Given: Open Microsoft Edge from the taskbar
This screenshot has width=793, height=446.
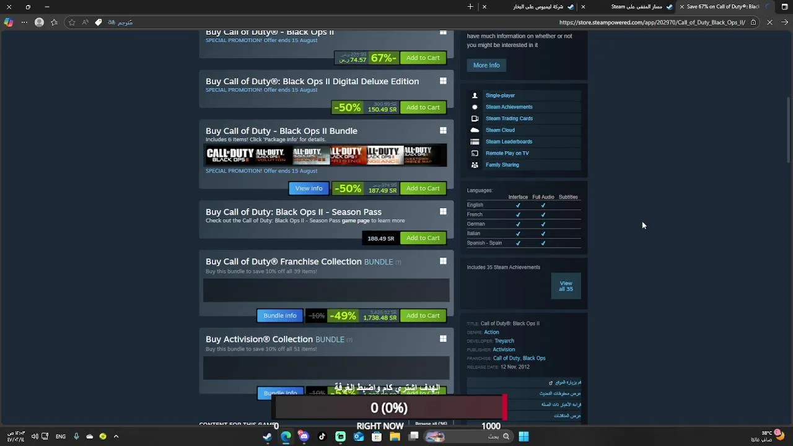Looking at the screenshot, I should coord(286,436).
